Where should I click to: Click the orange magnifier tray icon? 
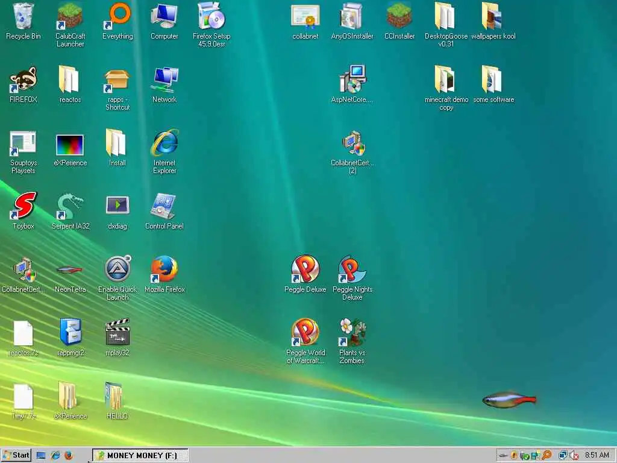tap(547, 456)
